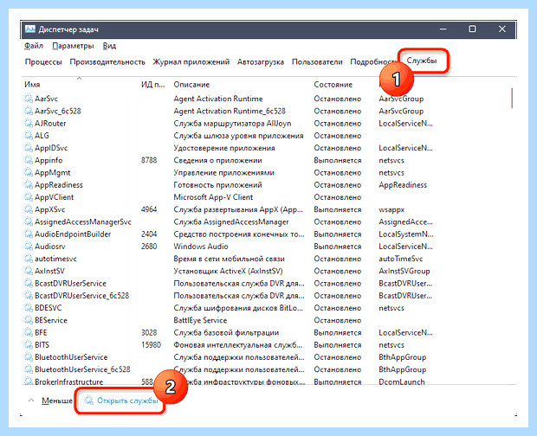Click the wsappx group cell
The height and width of the screenshot is (436, 537).
pos(391,209)
